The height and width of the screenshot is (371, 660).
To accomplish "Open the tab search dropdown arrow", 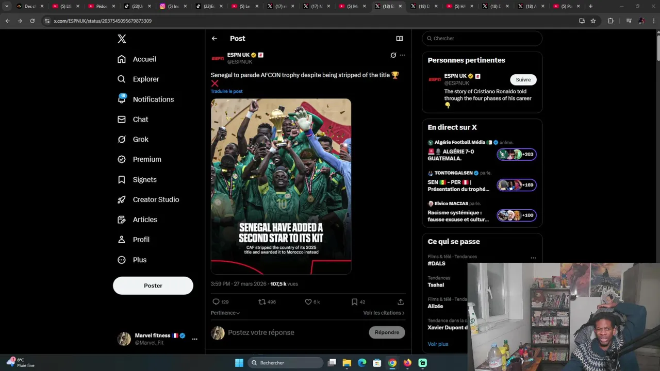I will pos(7,6).
